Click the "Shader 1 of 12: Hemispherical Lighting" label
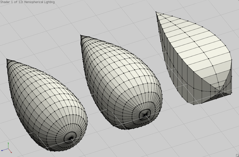The image size is (239, 157). coord(27,2)
